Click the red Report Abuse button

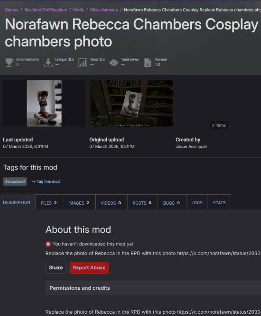point(89,267)
